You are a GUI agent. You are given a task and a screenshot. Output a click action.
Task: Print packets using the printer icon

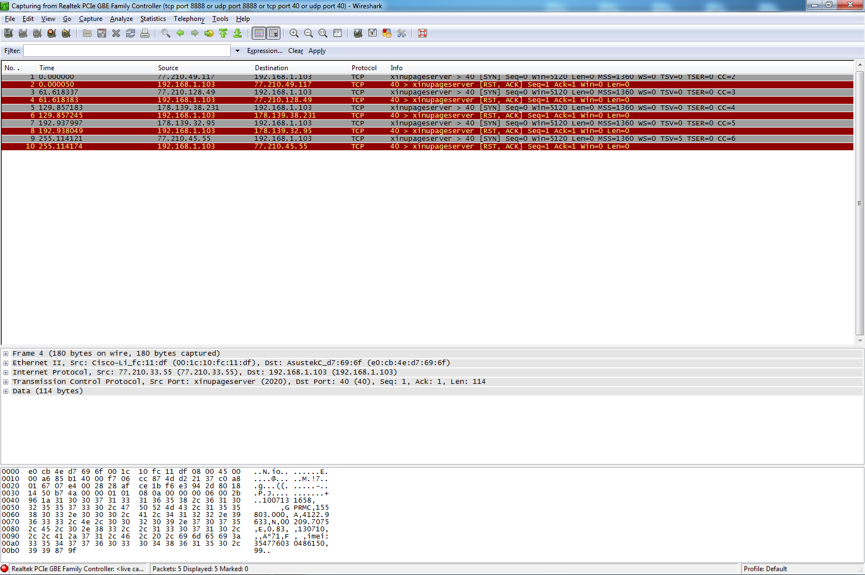coord(145,33)
